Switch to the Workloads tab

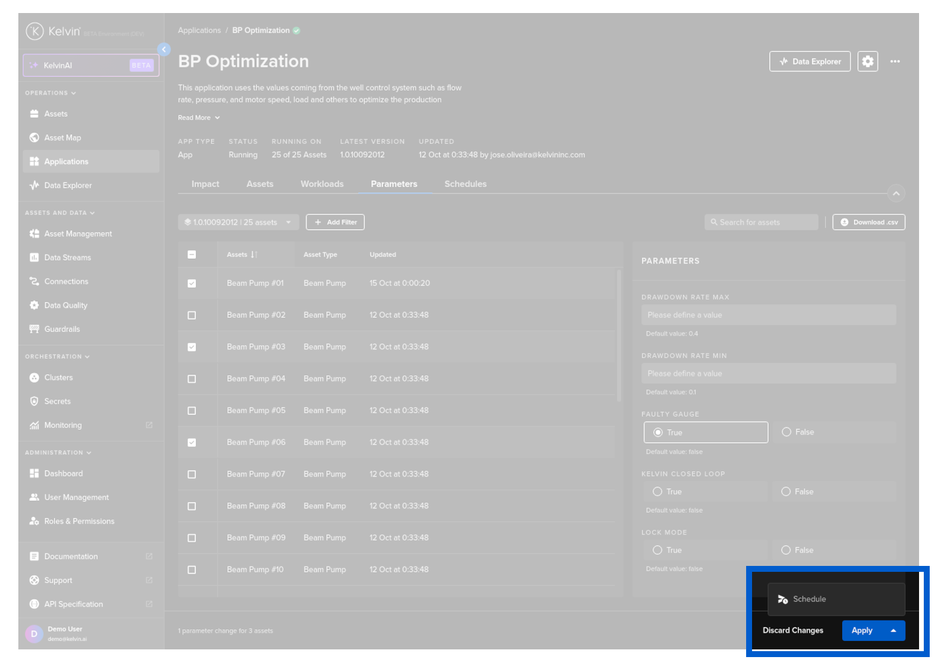(322, 184)
